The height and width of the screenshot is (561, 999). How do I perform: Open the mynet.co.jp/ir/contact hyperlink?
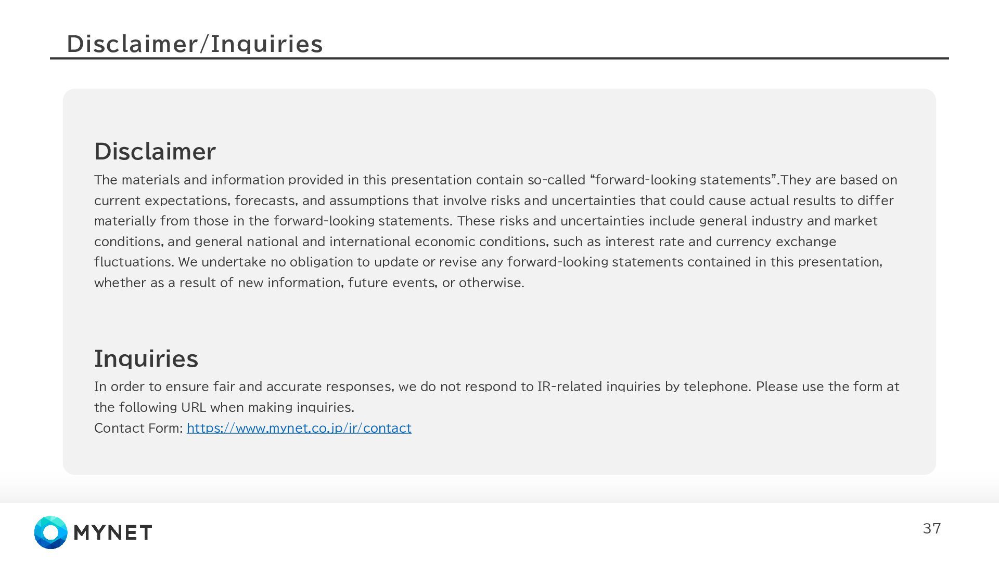coord(299,428)
